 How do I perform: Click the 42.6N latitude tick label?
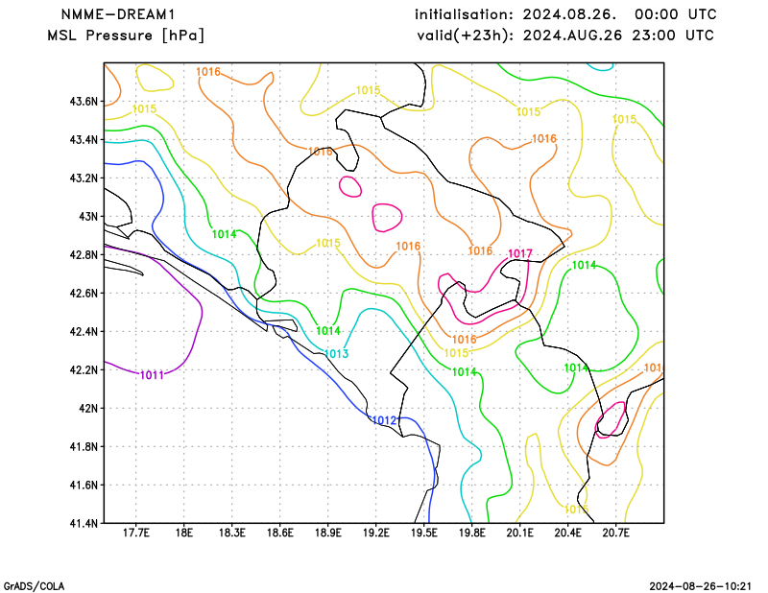84,294
